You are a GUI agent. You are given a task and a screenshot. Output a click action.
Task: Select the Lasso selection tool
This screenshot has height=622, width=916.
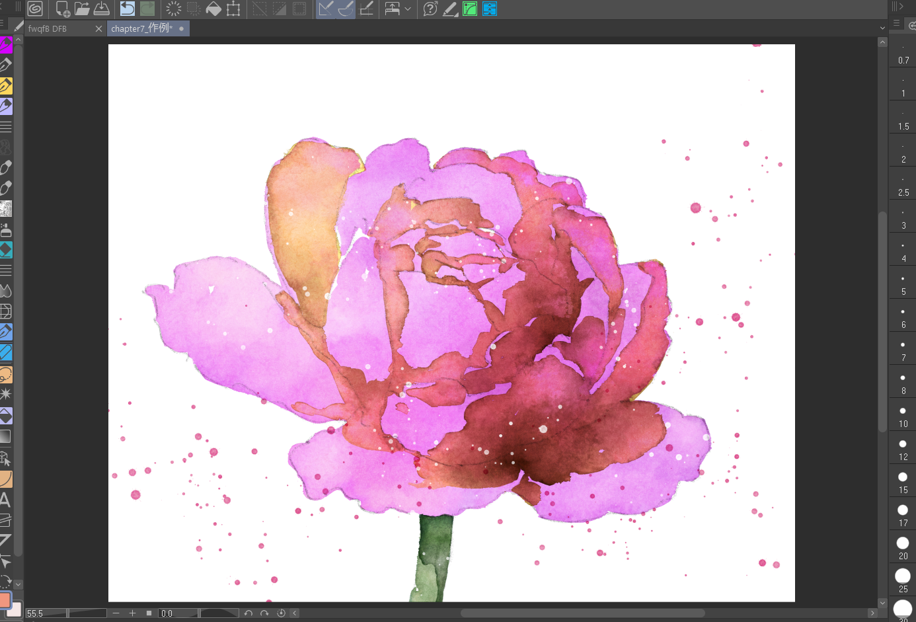point(6,374)
